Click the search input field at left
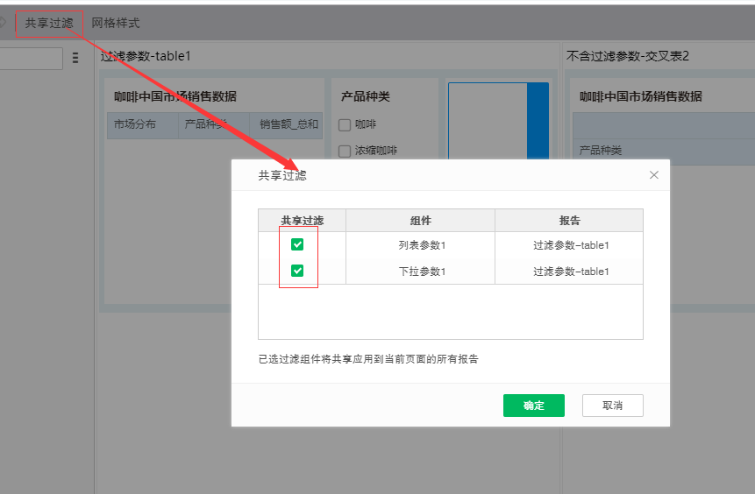 click(x=31, y=58)
